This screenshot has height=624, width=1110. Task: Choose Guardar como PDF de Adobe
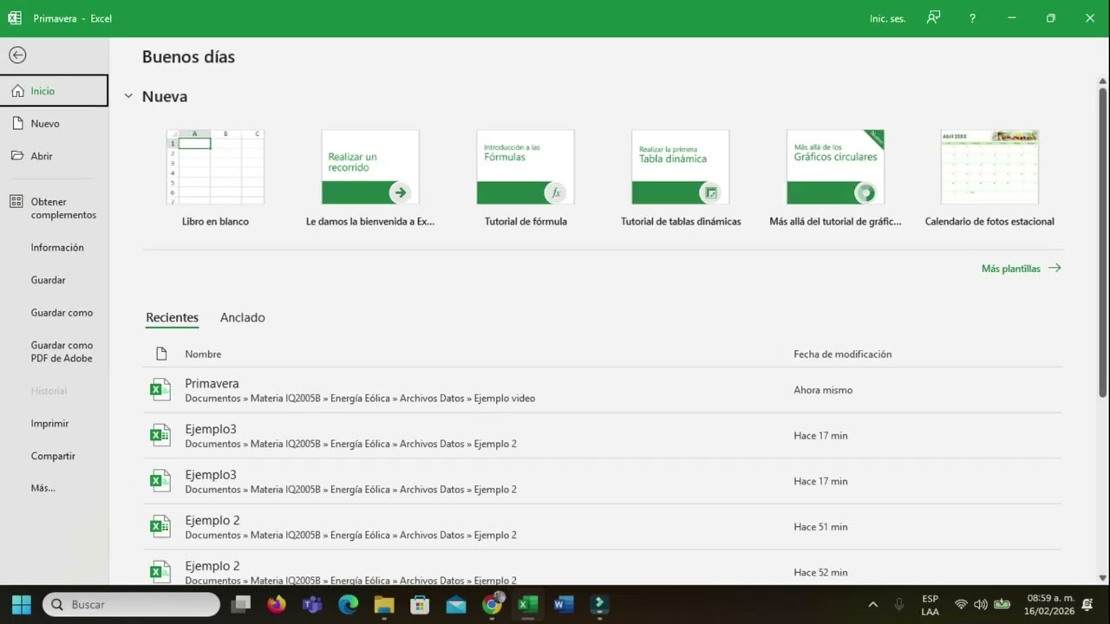[54, 352]
